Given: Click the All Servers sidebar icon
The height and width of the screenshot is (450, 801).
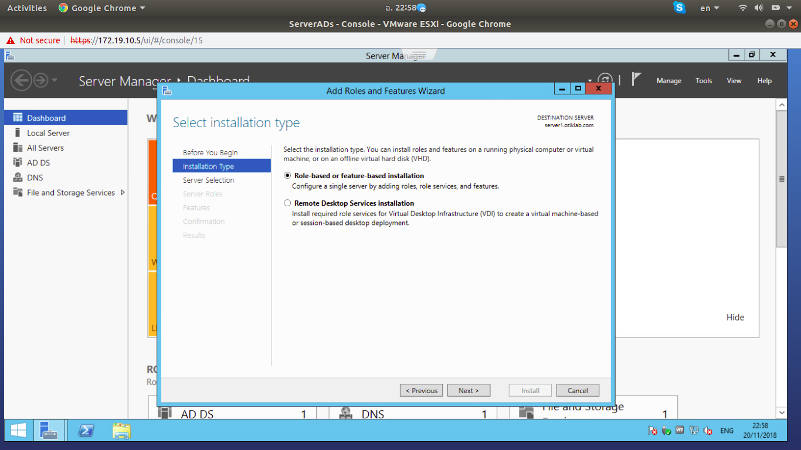Looking at the screenshot, I should [x=18, y=148].
